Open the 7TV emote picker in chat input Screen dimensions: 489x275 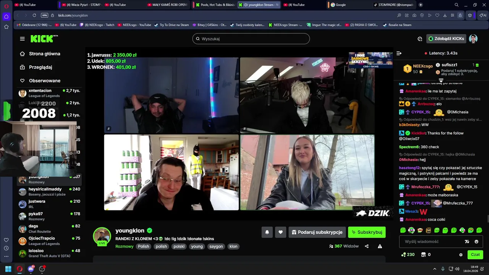click(467, 241)
